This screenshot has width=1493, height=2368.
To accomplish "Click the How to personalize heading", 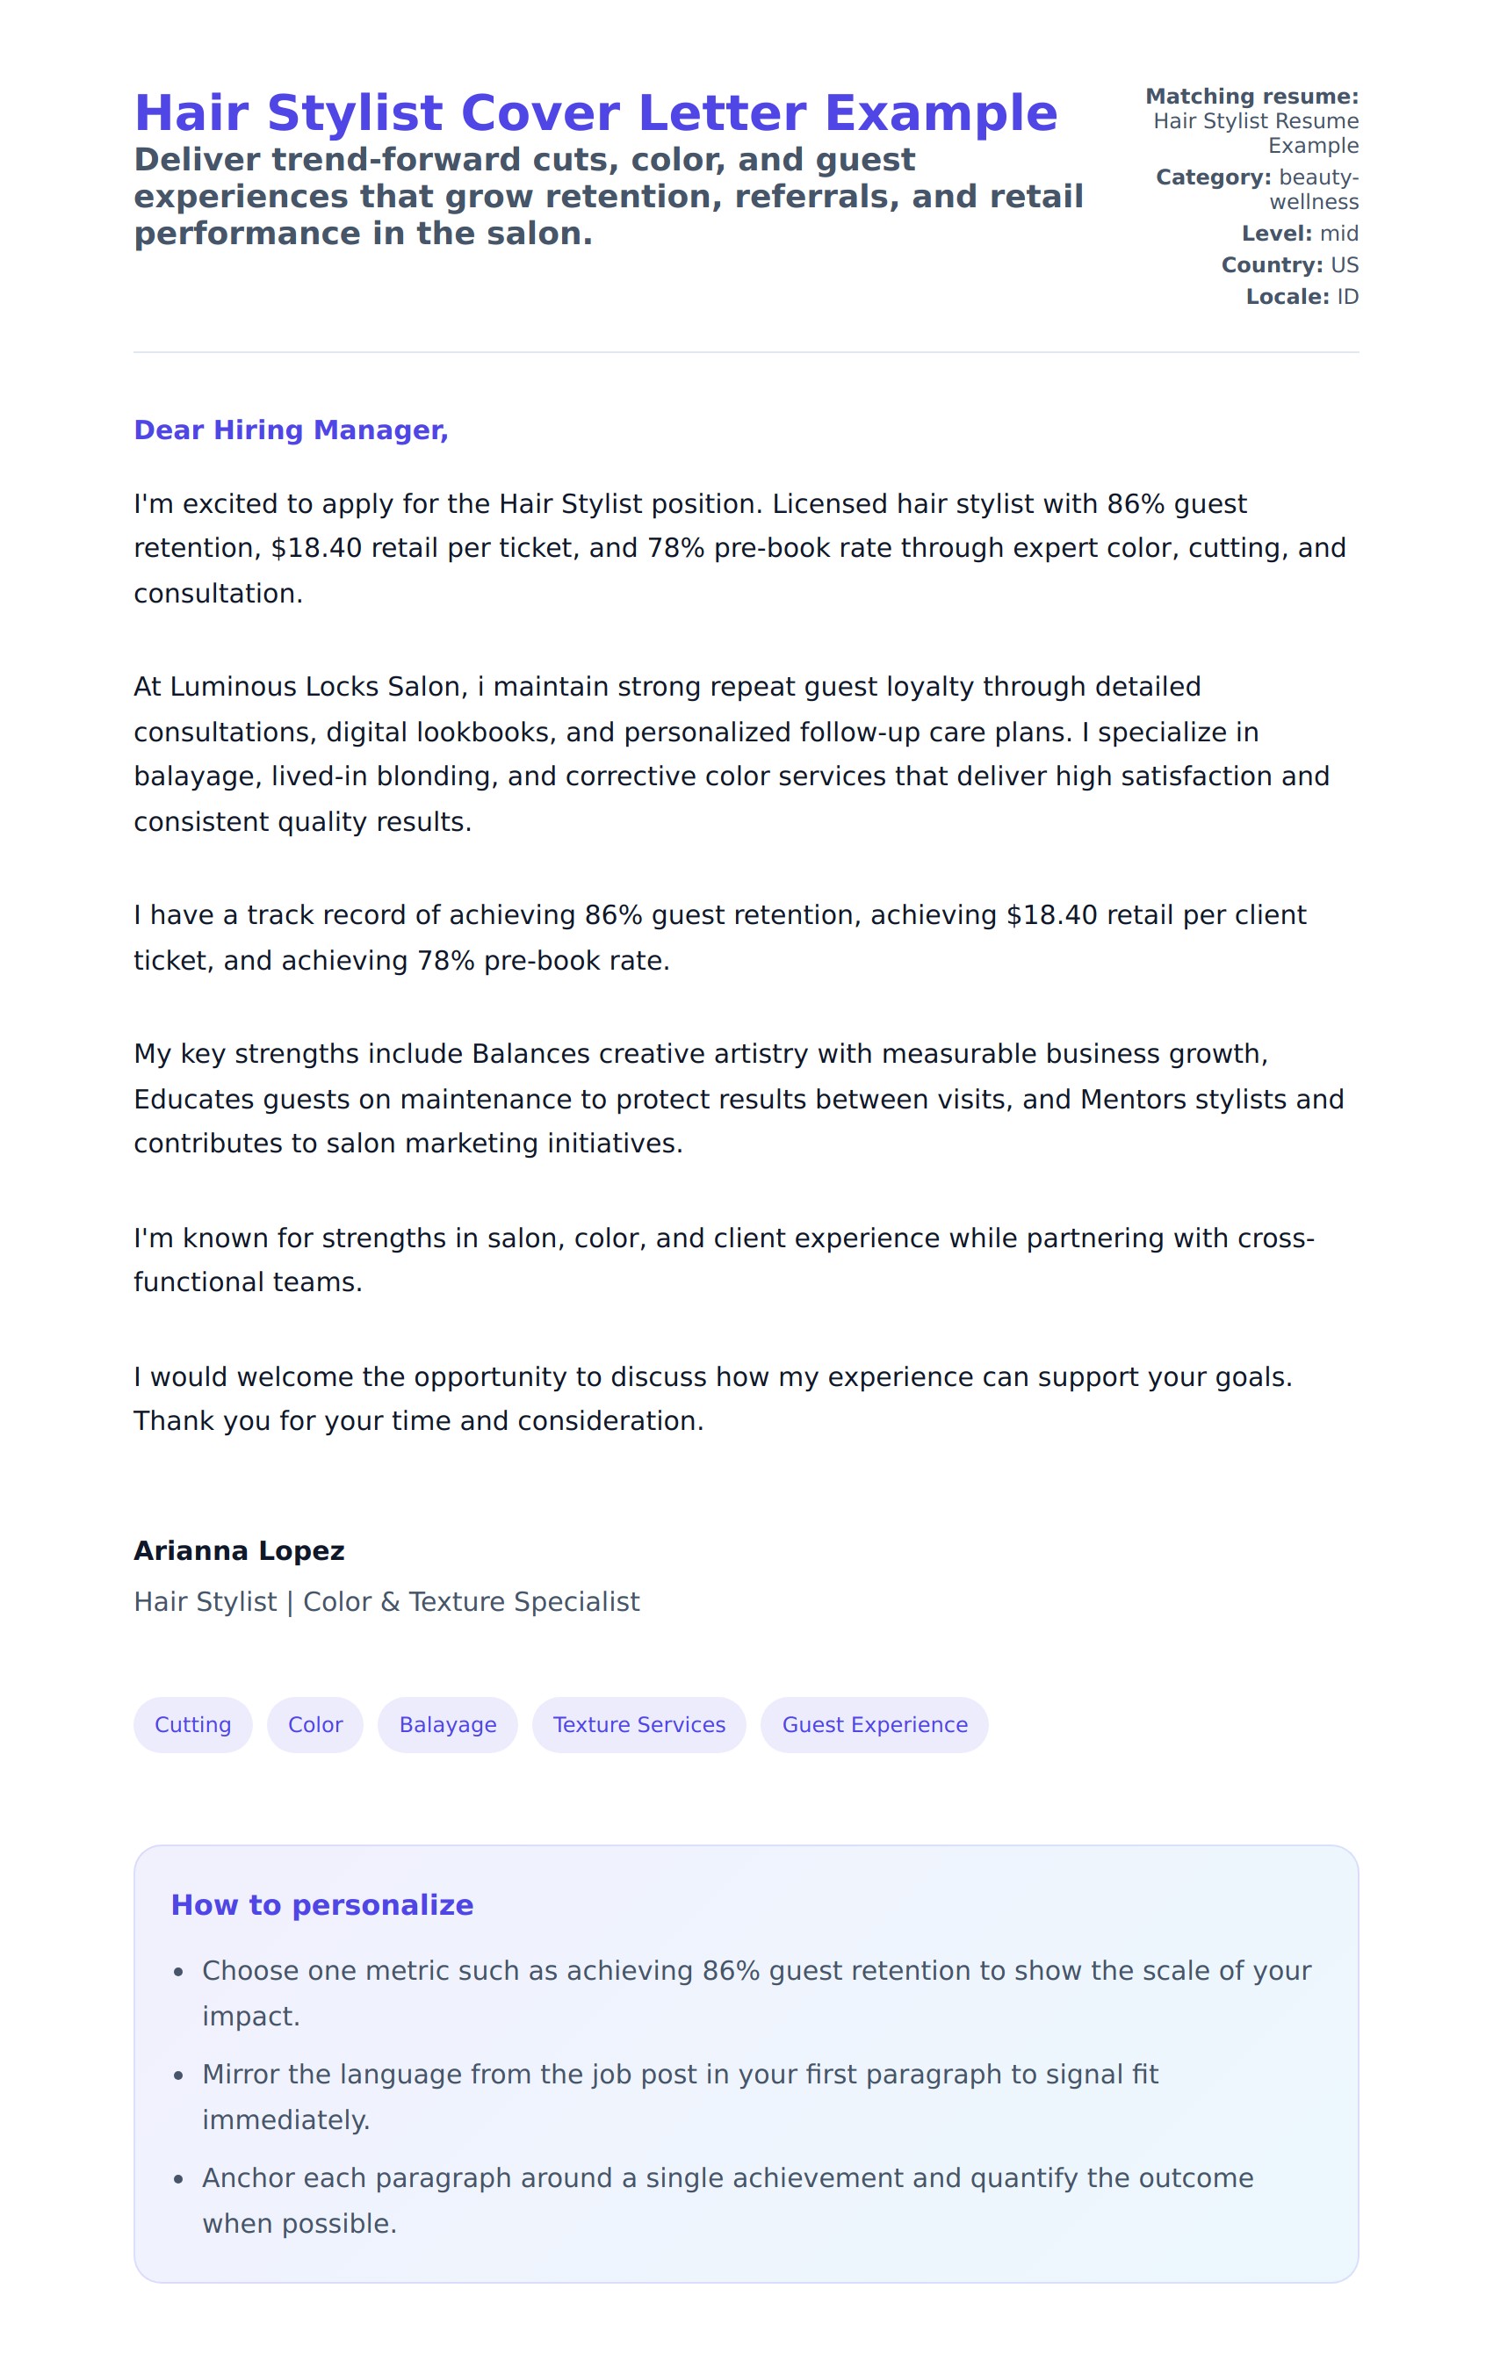I will pyautogui.click(x=321, y=1905).
